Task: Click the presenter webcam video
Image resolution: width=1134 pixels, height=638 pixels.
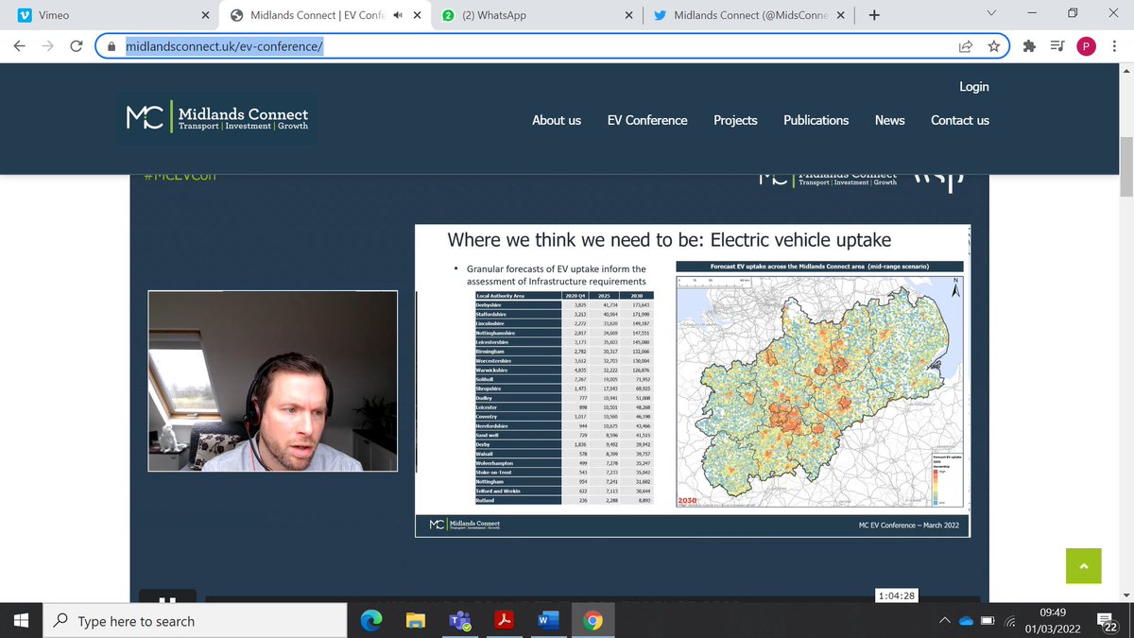Action: (272, 382)
